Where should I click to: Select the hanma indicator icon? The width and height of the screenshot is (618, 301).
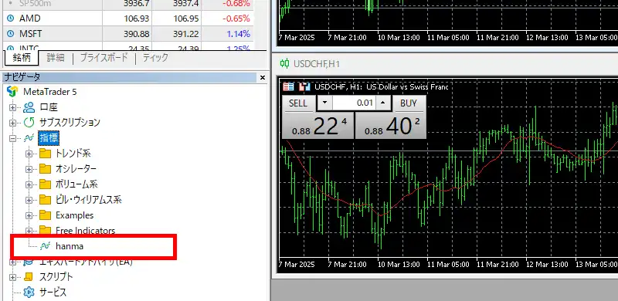(45, 246)
